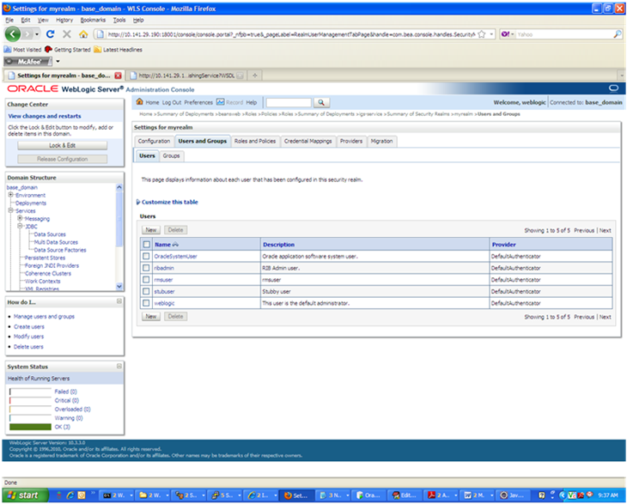This screenshot has height=504, width=627.
Task: Click Firefox home page icon
Action: (x=82, y=34)
